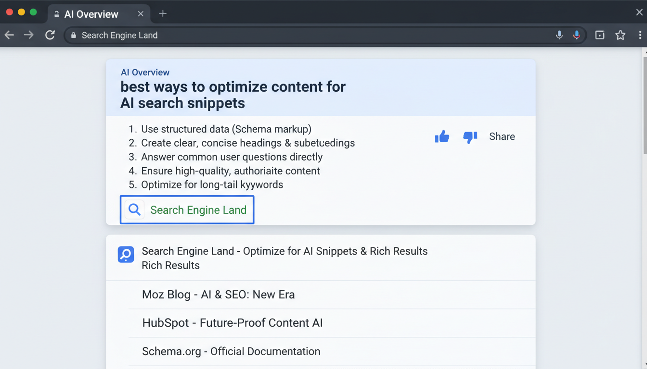647x369 pixels.
Task: Click the back navigation arrow
Action: (10, 35)
